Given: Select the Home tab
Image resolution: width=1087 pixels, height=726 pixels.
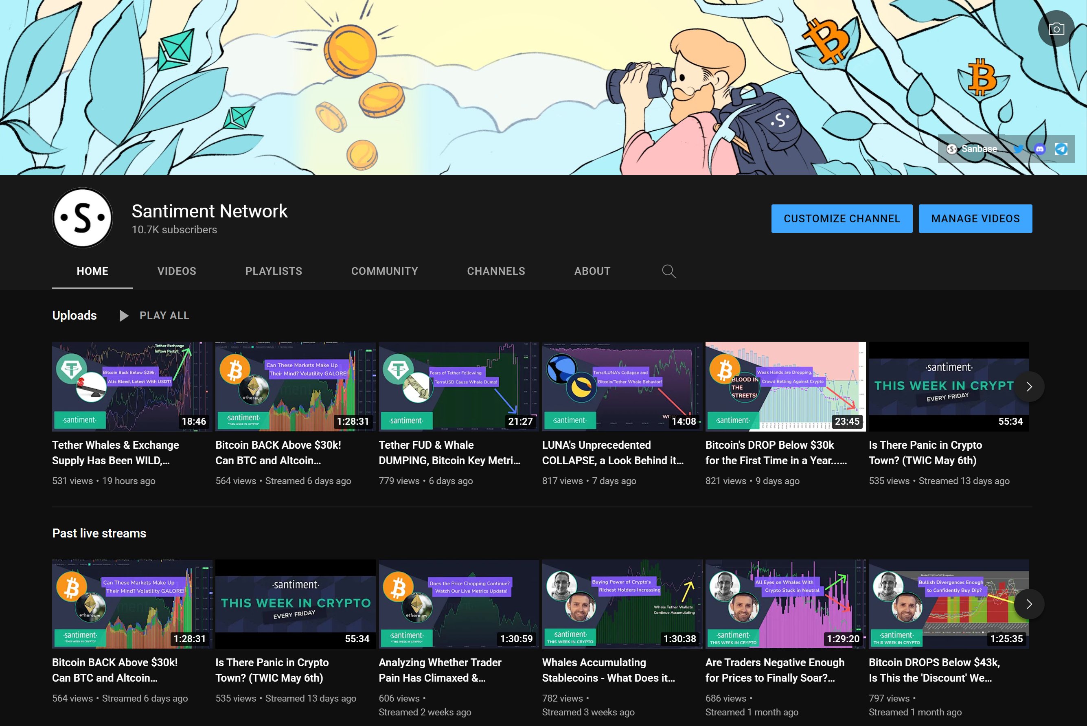Looking at the screenshot, I should pos(92,271).
